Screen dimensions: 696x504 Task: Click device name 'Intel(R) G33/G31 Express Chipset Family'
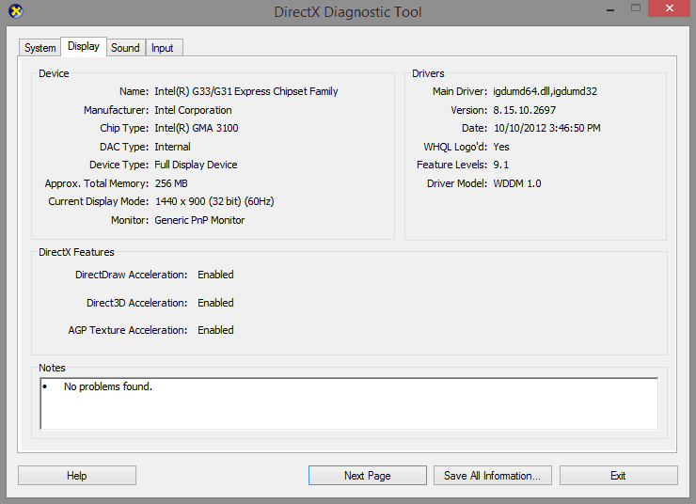click(x=246, y=91)
